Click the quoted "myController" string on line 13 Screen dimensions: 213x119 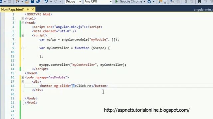[84, 65]
